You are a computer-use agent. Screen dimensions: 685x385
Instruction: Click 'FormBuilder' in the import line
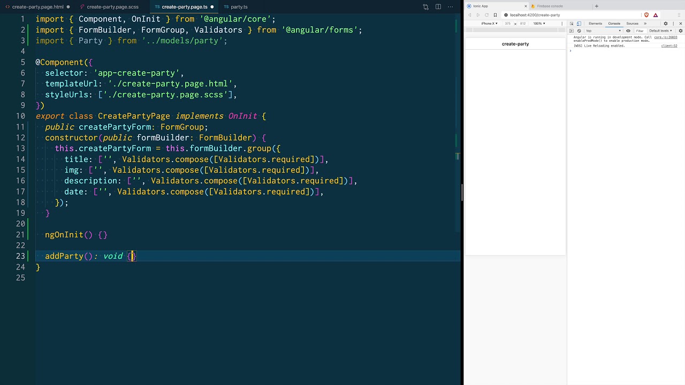(x=105, y=30)
